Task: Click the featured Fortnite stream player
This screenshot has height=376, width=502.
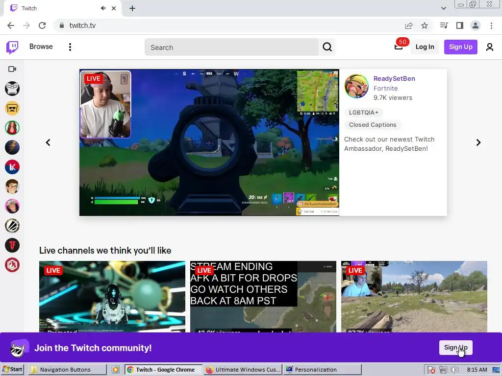Action: tap(209, 142)
